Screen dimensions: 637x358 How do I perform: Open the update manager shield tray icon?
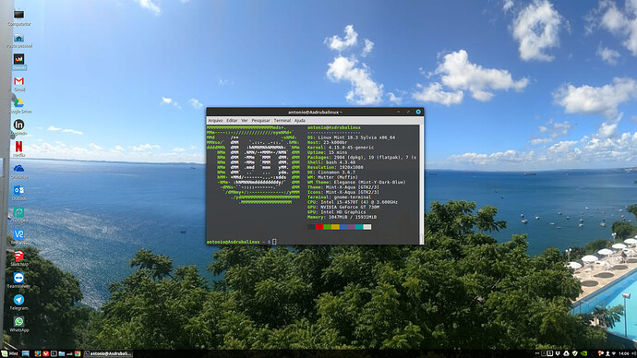pyautogui.click(x=575, y=353)
